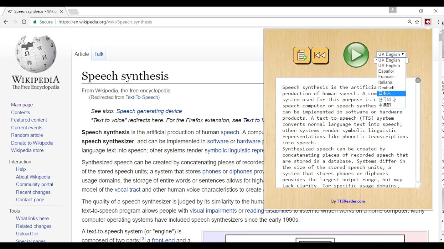Follow the diphones link
This screenshot has width=444, height=249.
(241, 172)
